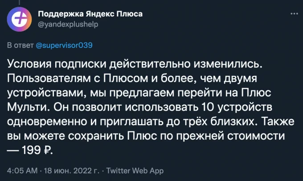Click the В ответ label
Image resolution: width=303 pixels, height=181 pixels.
click(x=20, y=45)
